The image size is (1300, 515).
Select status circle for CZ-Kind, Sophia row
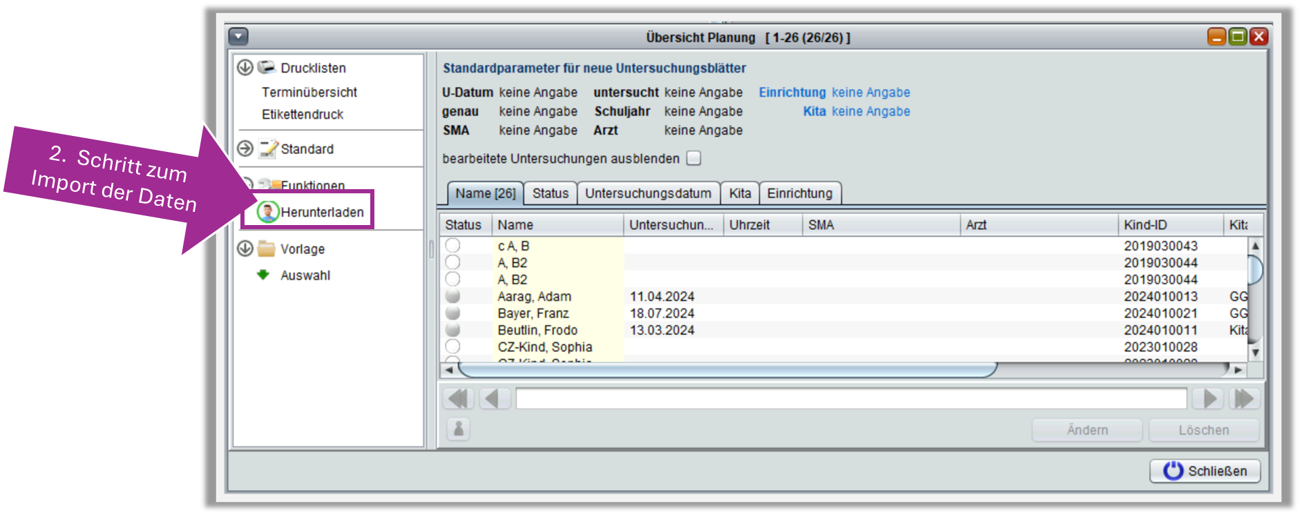click(x=452, y=347)
